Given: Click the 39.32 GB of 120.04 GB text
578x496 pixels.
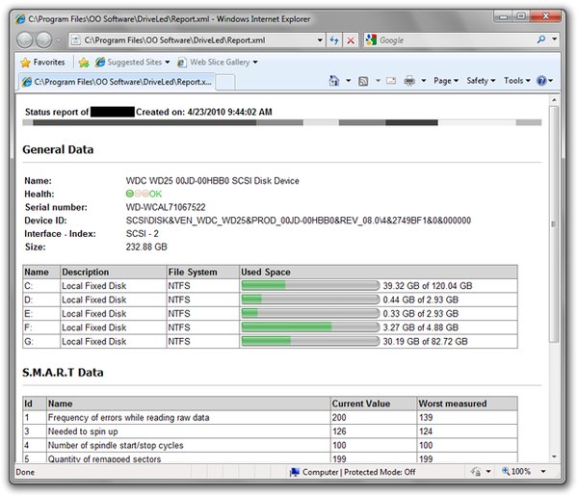Looking at the screenshot, I should coord(427,286).
